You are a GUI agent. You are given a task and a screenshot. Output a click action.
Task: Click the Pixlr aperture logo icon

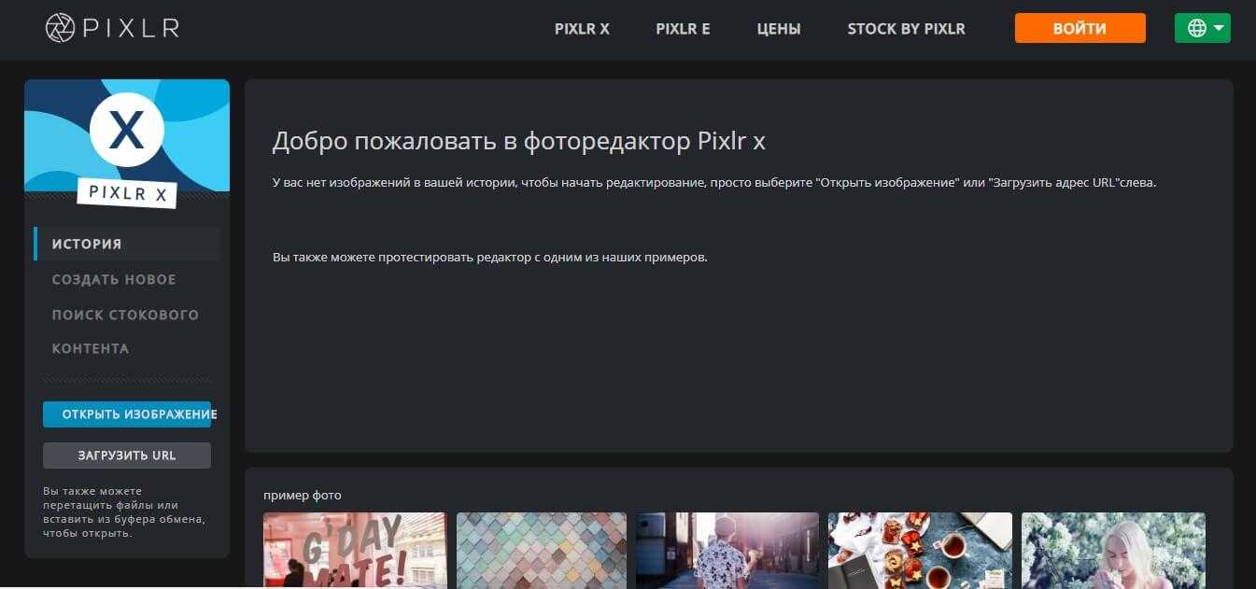(60, 28)
